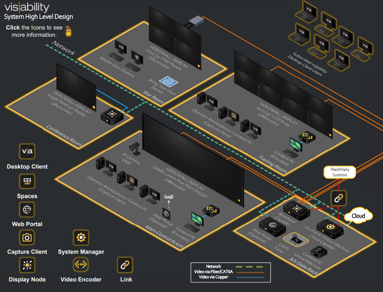Click the 'Main Control Room' label
The width and height of the screenshot is (383, 292).
click(x=164, y=237)
